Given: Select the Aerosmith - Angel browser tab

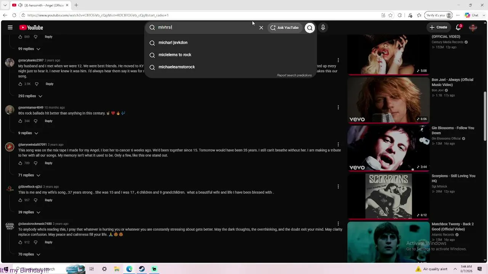Looking at the screenshot, I should coord(40,5).
